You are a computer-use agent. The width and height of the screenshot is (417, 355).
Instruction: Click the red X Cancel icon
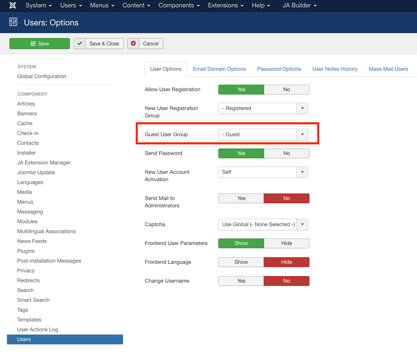pyautogui.click(x=133, y=44)
